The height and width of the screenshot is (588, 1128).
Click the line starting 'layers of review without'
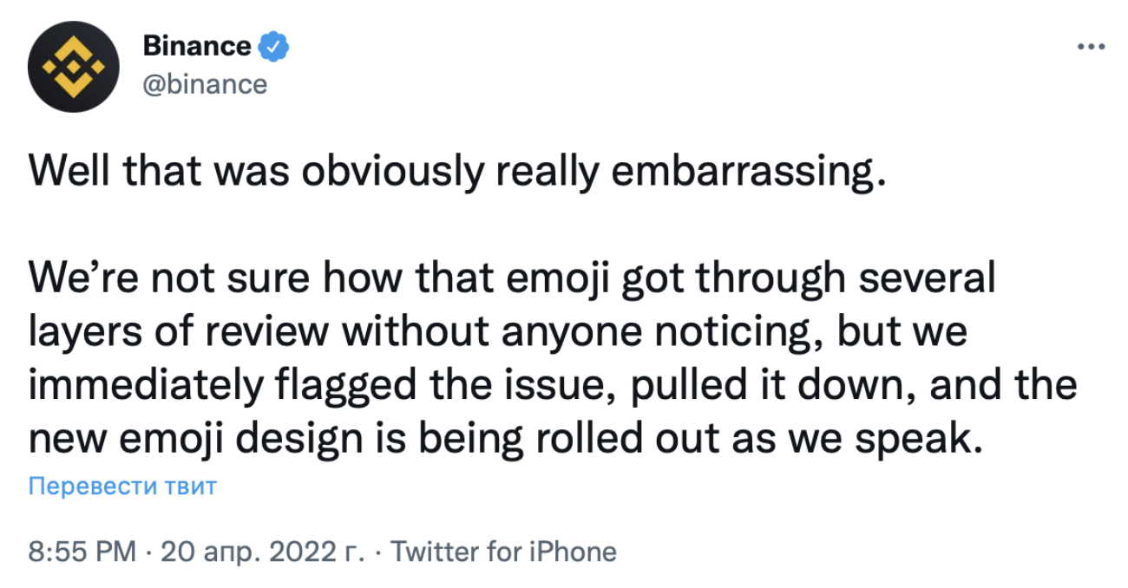[497, 333]
